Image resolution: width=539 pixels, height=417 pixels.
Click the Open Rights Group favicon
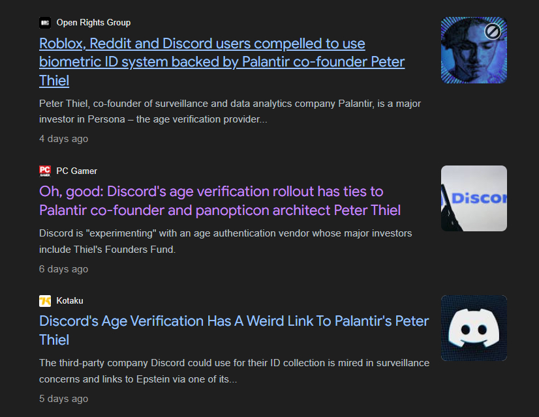pyautogui.click(x=45, y=23)
